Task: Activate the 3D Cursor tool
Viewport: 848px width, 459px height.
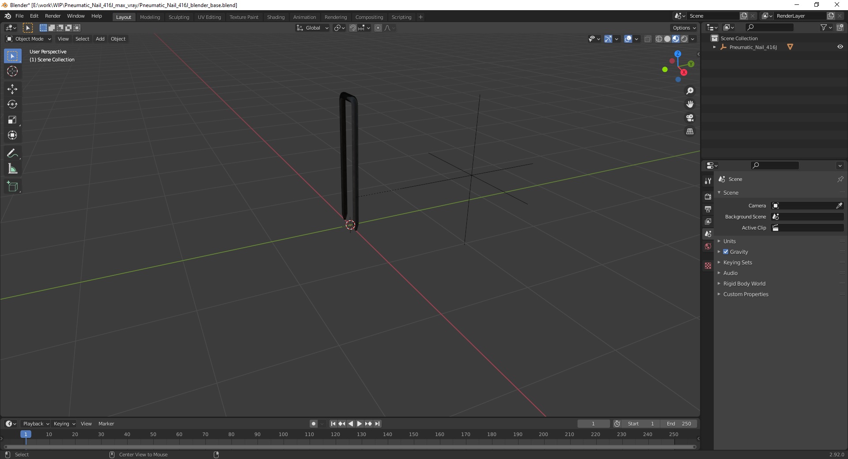Action: point(12,71)
